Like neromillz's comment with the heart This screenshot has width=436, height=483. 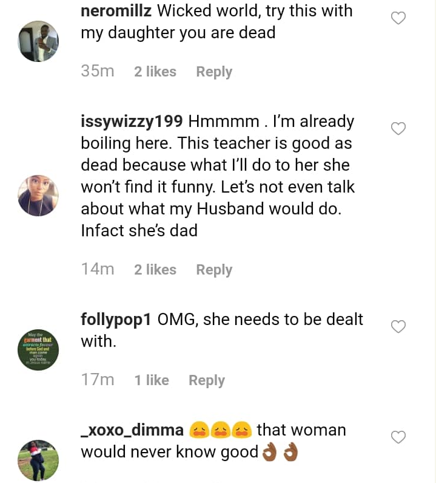tap(398, 19)
